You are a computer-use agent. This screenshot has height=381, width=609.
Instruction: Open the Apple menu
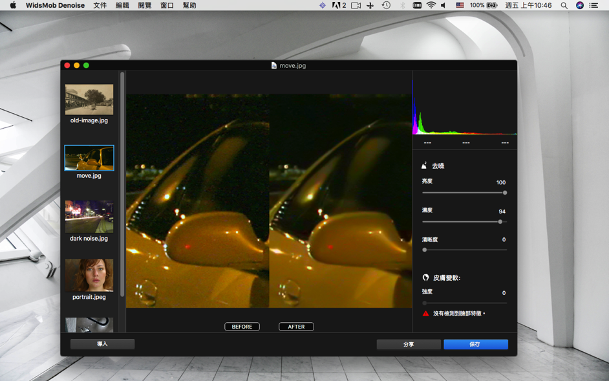(x=13, y=5)
